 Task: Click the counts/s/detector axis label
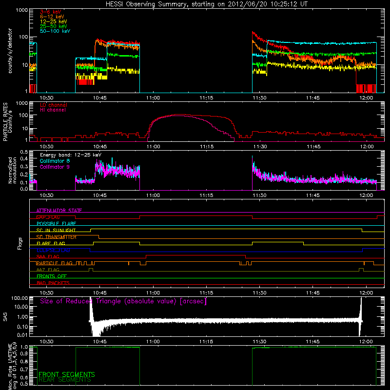click(10, 51)
